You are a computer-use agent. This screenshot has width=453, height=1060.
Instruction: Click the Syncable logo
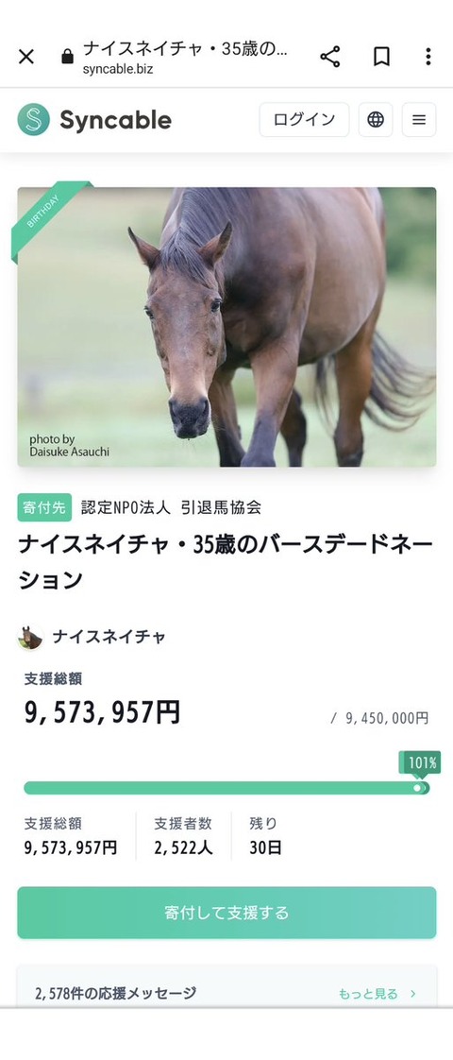[x=94, y=120]
